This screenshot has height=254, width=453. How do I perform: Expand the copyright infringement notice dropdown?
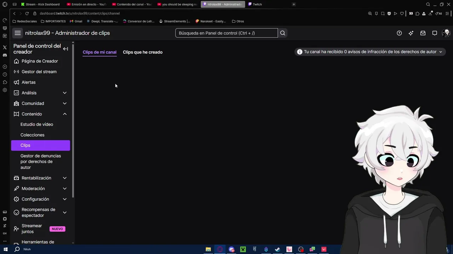pos(370,52)
